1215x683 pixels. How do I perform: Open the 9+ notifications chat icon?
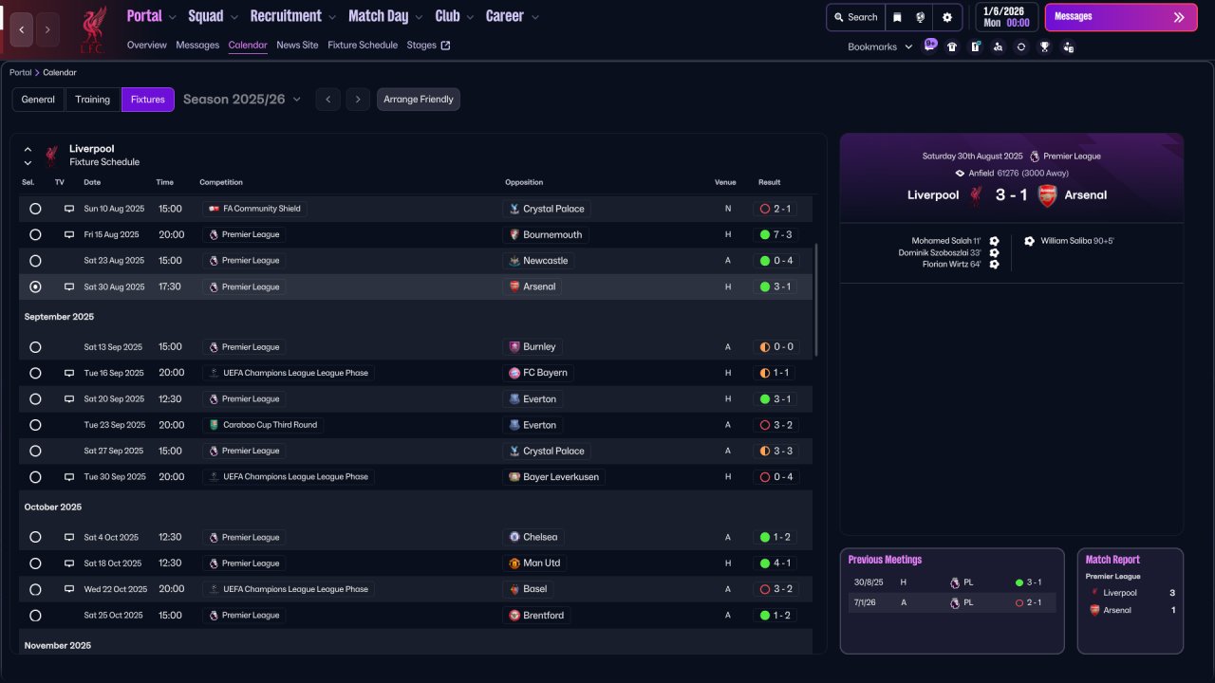[929, 46]
